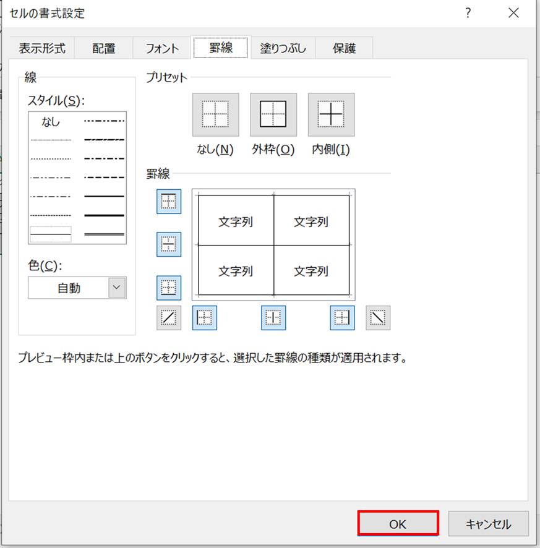
Task: Toggle the bottom border button
Action: pyautogui.click(x=169, y=288)
